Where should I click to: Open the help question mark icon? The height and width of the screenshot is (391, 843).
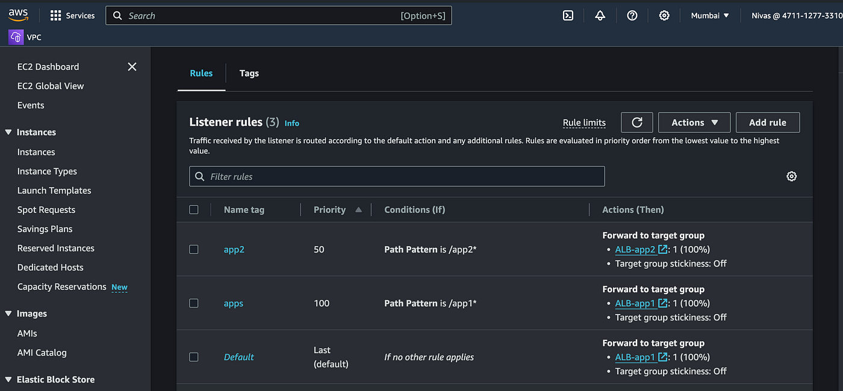click(x=632, y=16)
